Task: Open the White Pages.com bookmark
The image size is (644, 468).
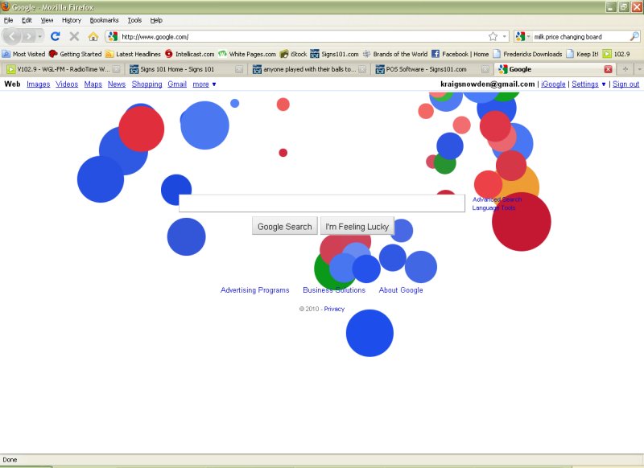Action: point(247,54)
